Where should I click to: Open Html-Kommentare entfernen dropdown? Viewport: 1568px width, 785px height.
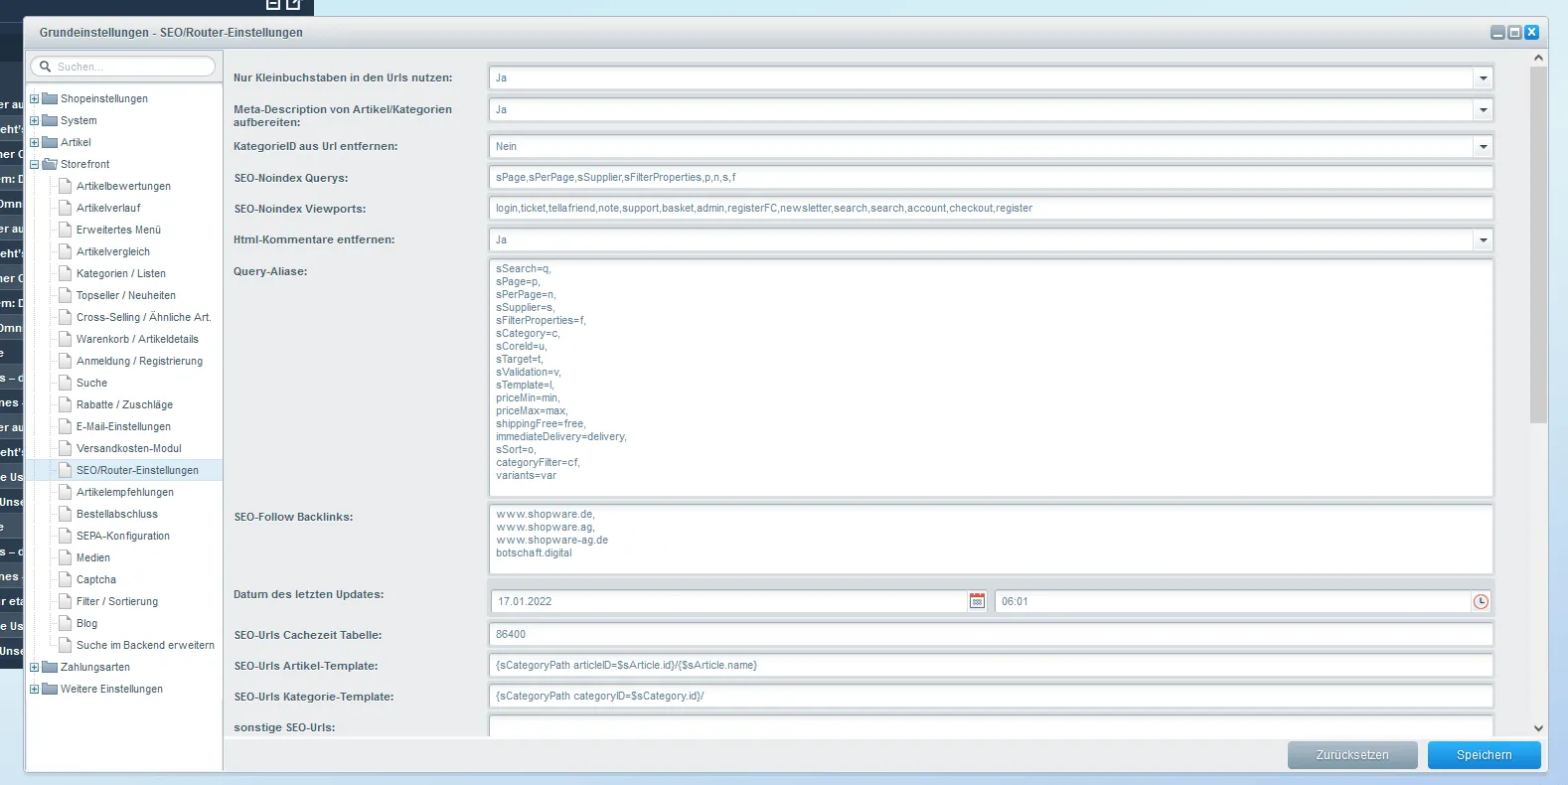[x=1483, y=239]
